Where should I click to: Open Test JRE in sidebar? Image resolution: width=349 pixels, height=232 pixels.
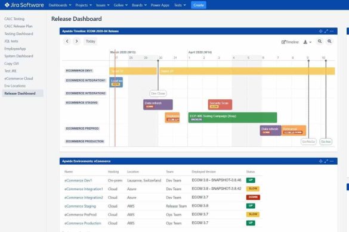click(x=11, y=71)
